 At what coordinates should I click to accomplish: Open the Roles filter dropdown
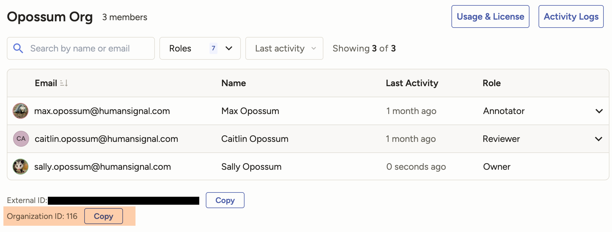[x=229, y=48]
